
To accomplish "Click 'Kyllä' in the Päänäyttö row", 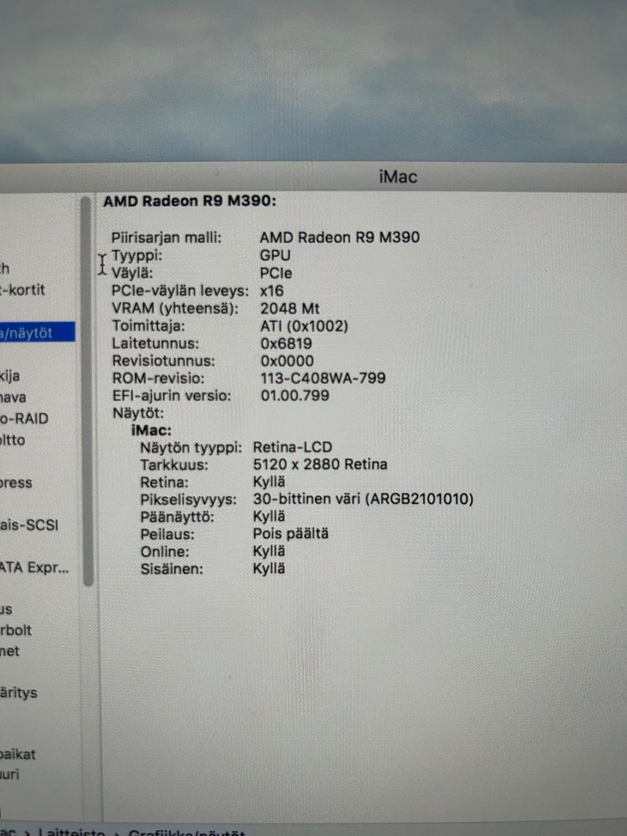I will [x=269, y=517].
